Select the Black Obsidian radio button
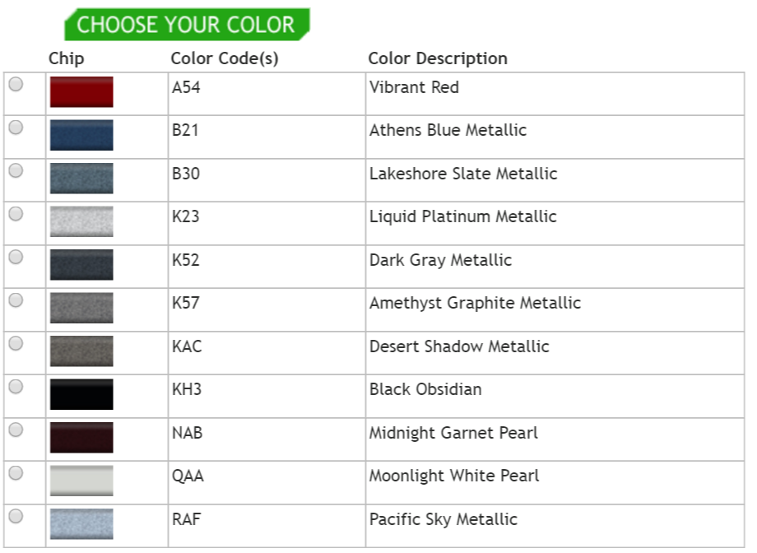This screenshot has height=553, width=757. click(16, 387)
